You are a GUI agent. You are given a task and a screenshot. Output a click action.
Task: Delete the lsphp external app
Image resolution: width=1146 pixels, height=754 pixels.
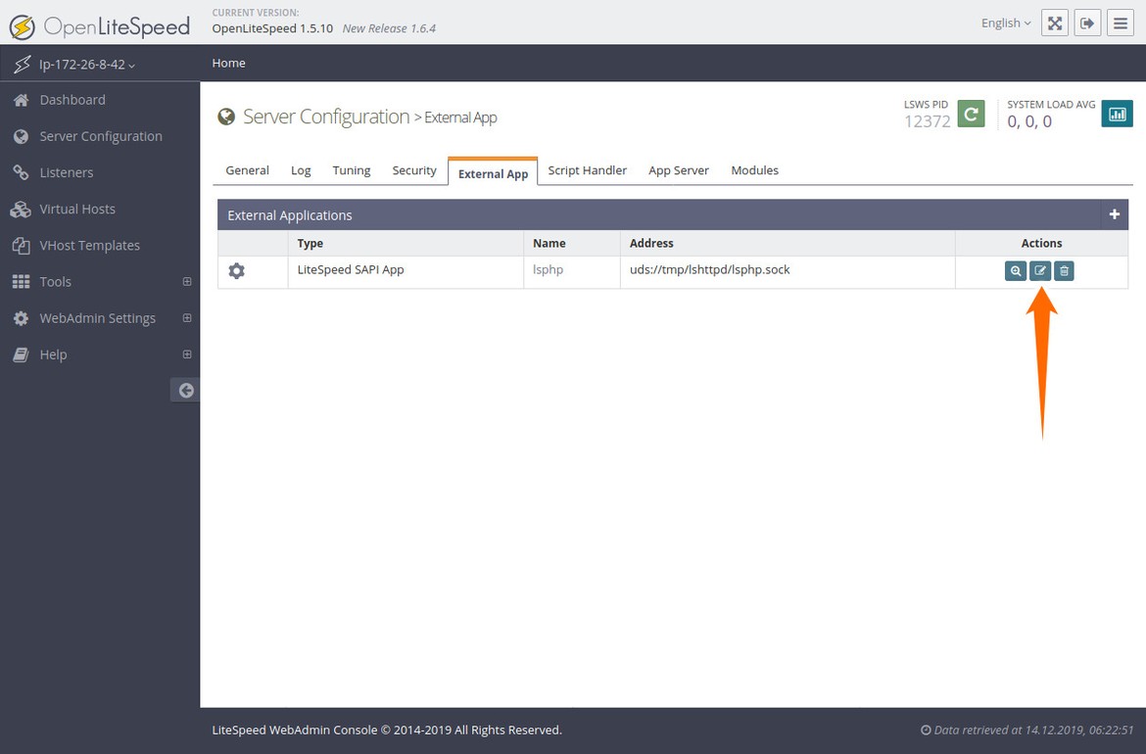tap(1064, 271)
